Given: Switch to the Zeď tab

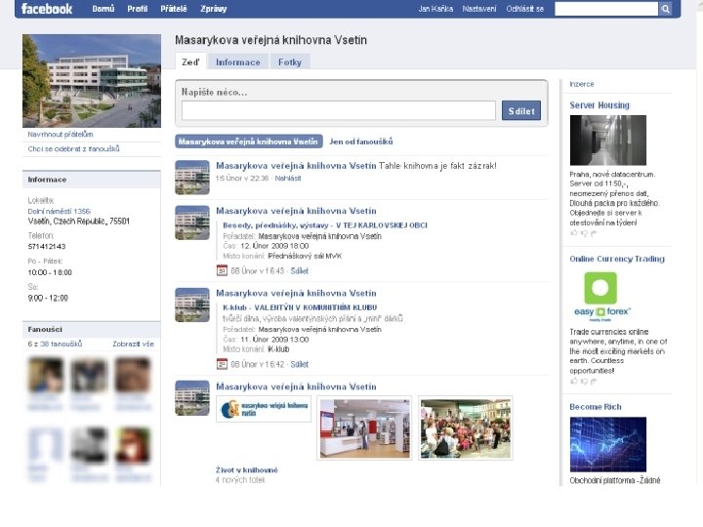Looking at the screenshot, I should tap(190, 61).
